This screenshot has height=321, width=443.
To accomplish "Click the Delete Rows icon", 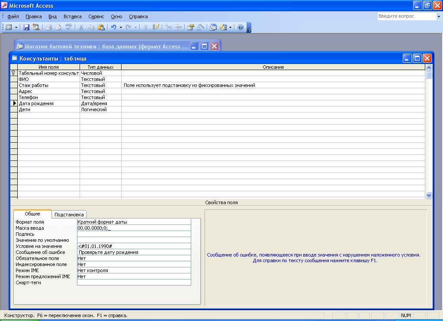I will [x=178, y=27].
